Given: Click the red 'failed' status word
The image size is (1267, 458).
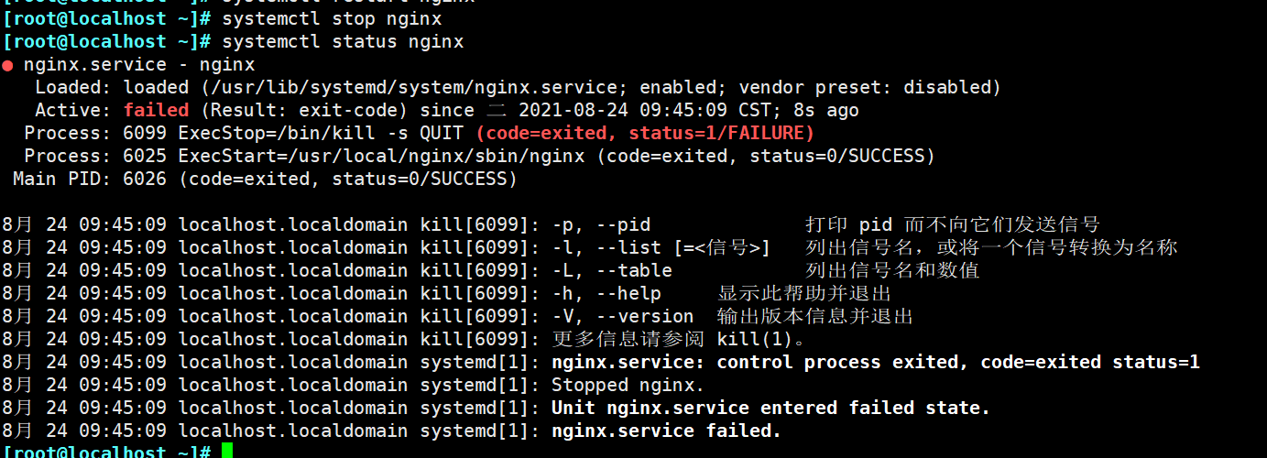Looking at the screenshot, I should coord(157,111).
